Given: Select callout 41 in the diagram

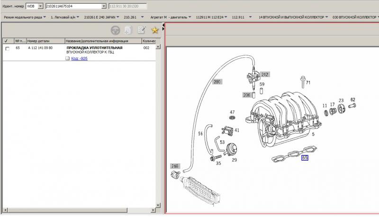Looking at the screenshot, I should pyautogui.click(x=237, y=130).
